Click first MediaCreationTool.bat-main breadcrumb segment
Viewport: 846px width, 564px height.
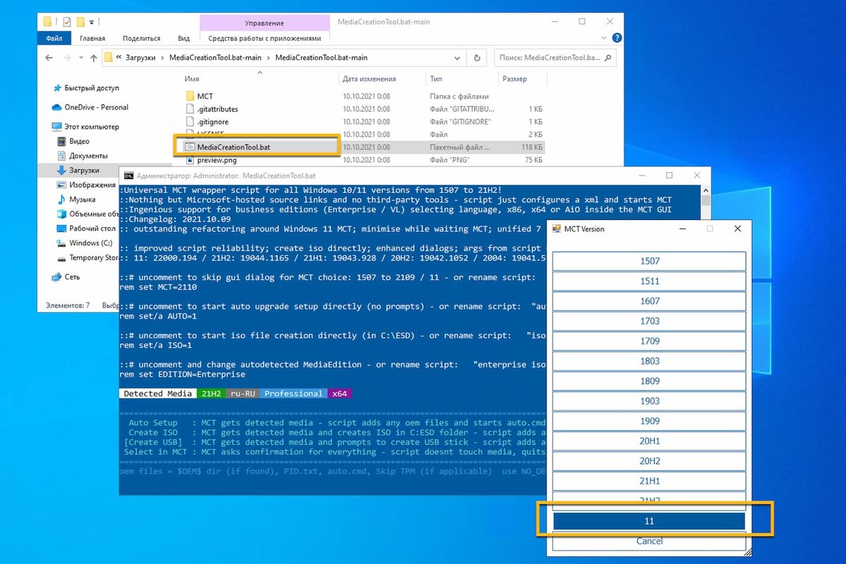(x=216, y=58)
